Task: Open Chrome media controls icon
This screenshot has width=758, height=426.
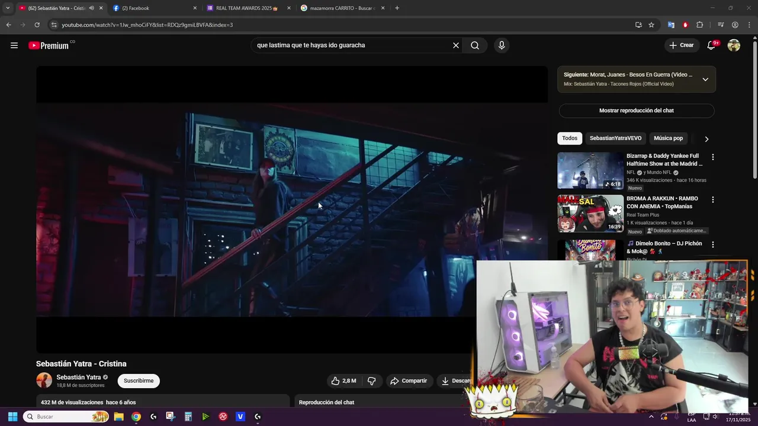Action: coord(721,25)
